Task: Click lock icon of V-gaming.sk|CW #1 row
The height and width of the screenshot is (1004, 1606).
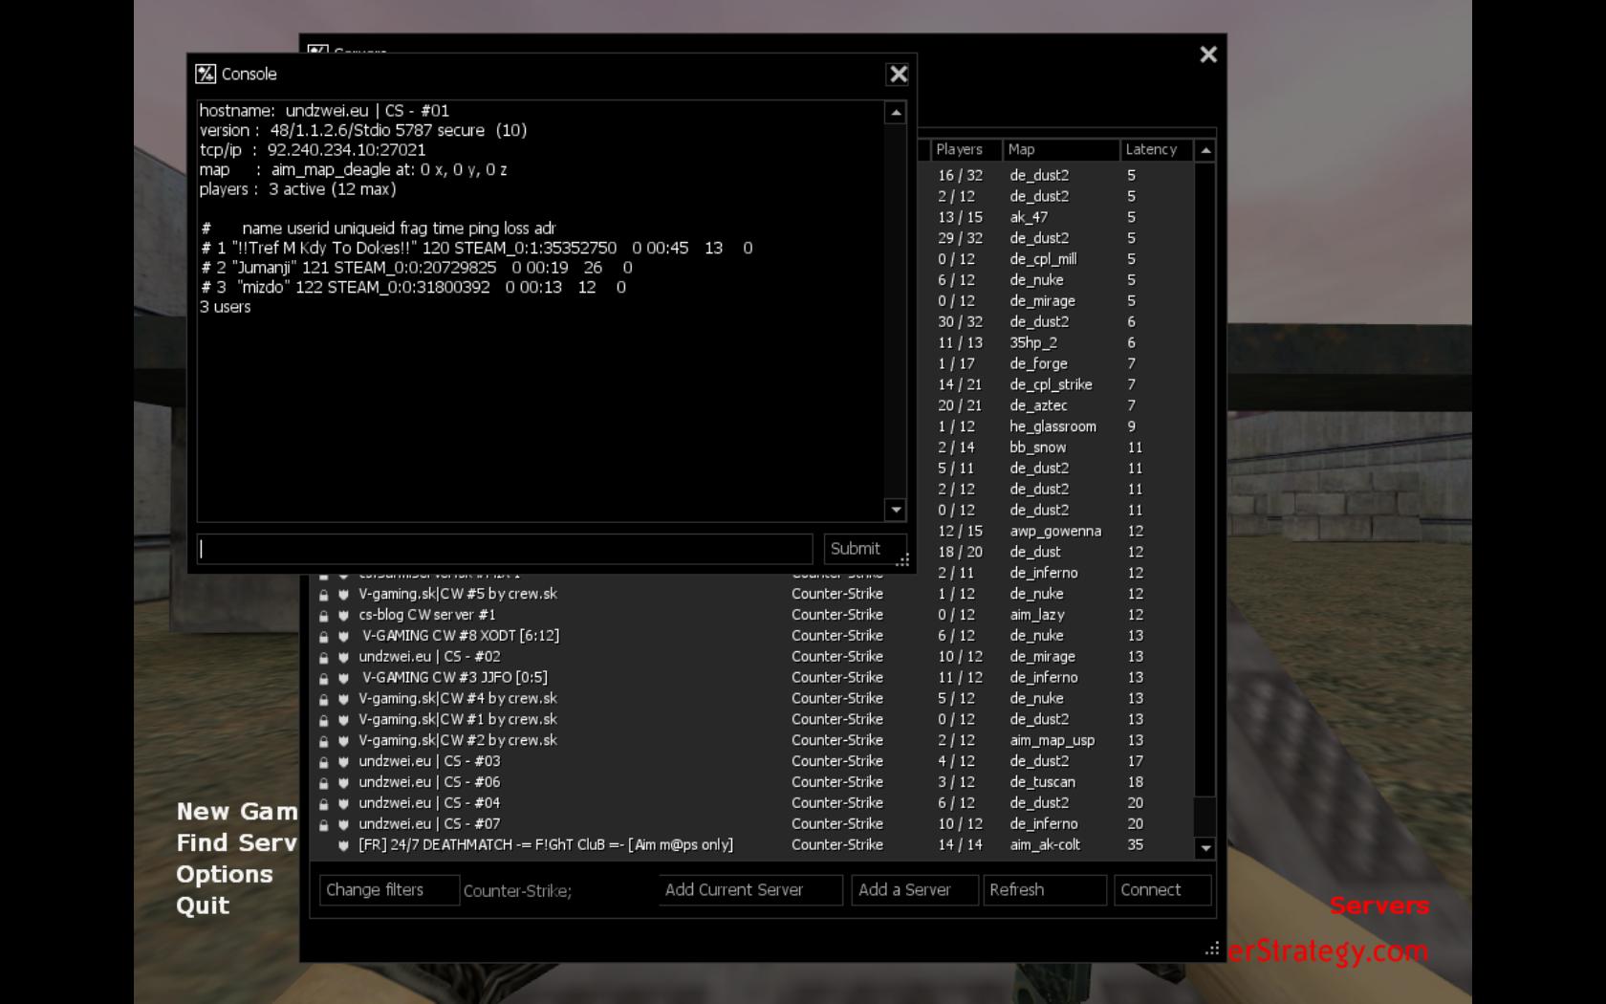Action: click(x=324, y=721)
